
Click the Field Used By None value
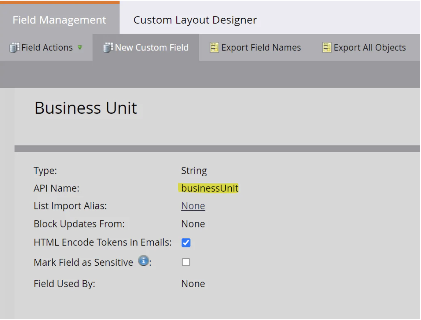(x=193, y=284)
